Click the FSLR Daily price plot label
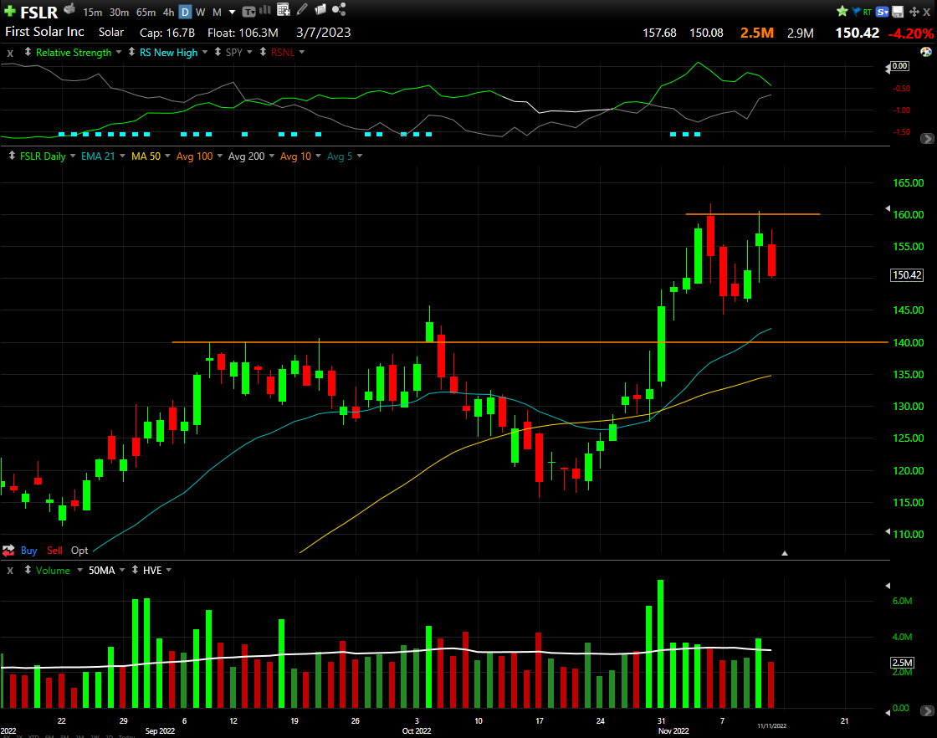This screenshot has height=738, width=937. 43,156
